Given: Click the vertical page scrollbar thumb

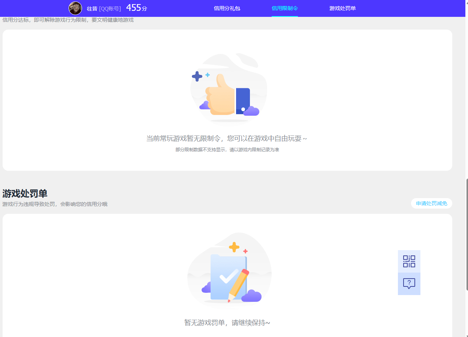Looking at the screenshot, I should coord(467,234).
